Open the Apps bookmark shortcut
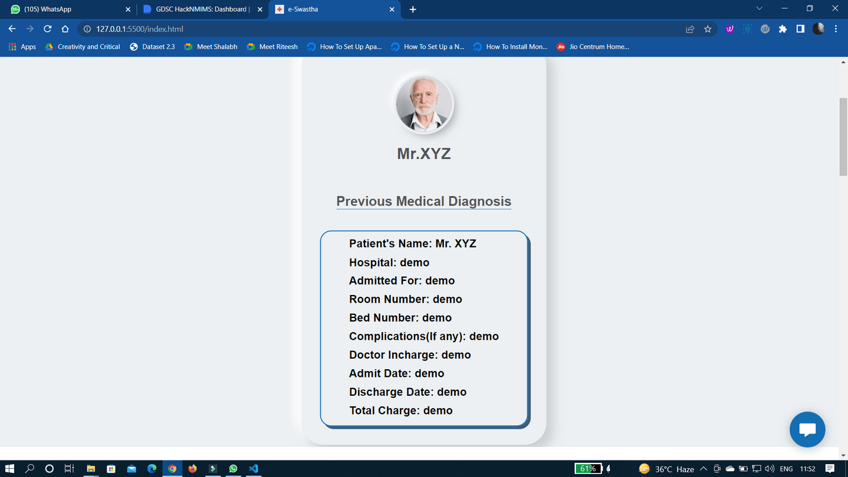Viewport: 848px width, 477px height. [22, 47]
